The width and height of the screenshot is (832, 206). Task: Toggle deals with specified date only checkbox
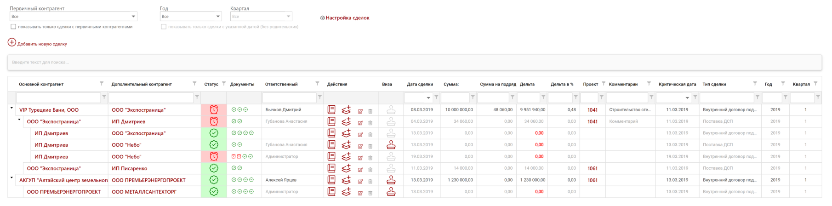(164, 27)
